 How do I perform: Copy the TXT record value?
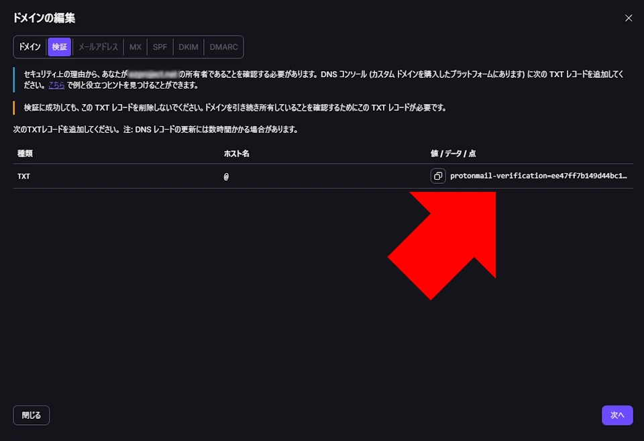(x=439, y=176)
